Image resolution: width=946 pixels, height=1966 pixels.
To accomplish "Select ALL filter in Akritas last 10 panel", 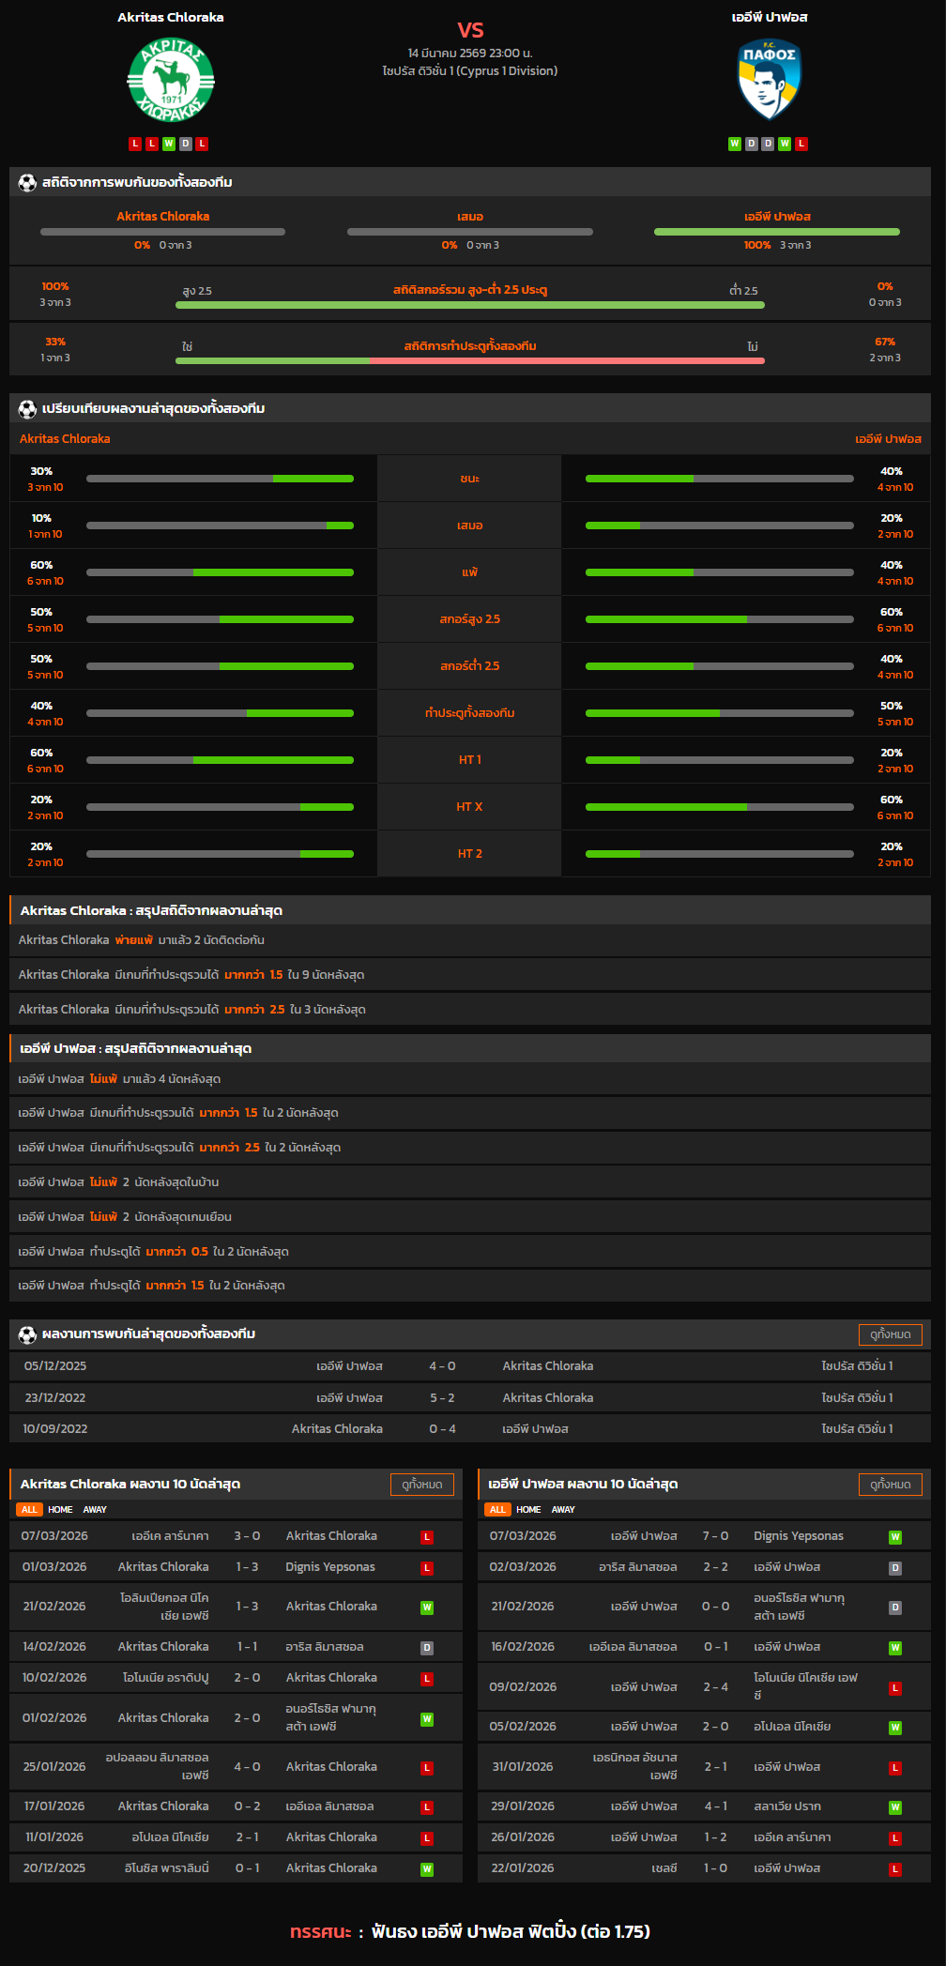I will (29, 1510).
